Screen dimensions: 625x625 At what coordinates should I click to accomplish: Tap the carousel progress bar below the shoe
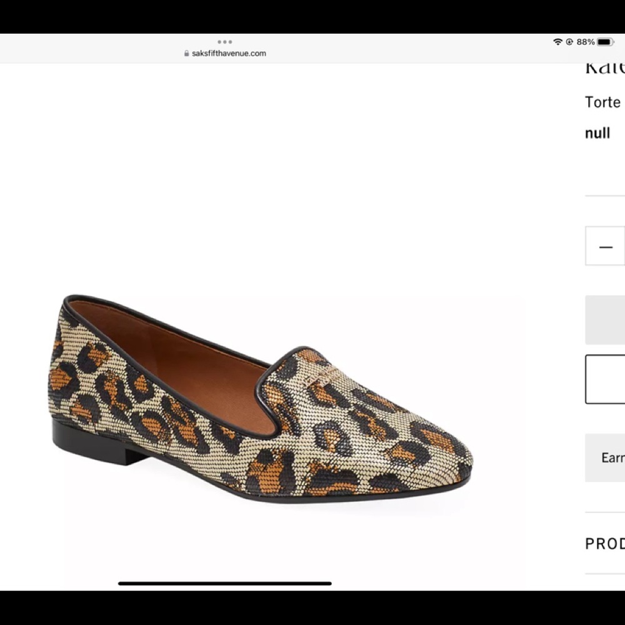[225, 583]
